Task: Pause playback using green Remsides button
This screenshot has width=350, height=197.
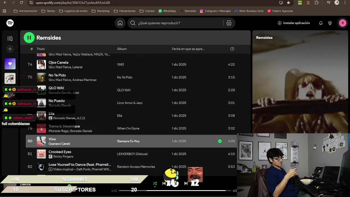Action: point(29,38)
